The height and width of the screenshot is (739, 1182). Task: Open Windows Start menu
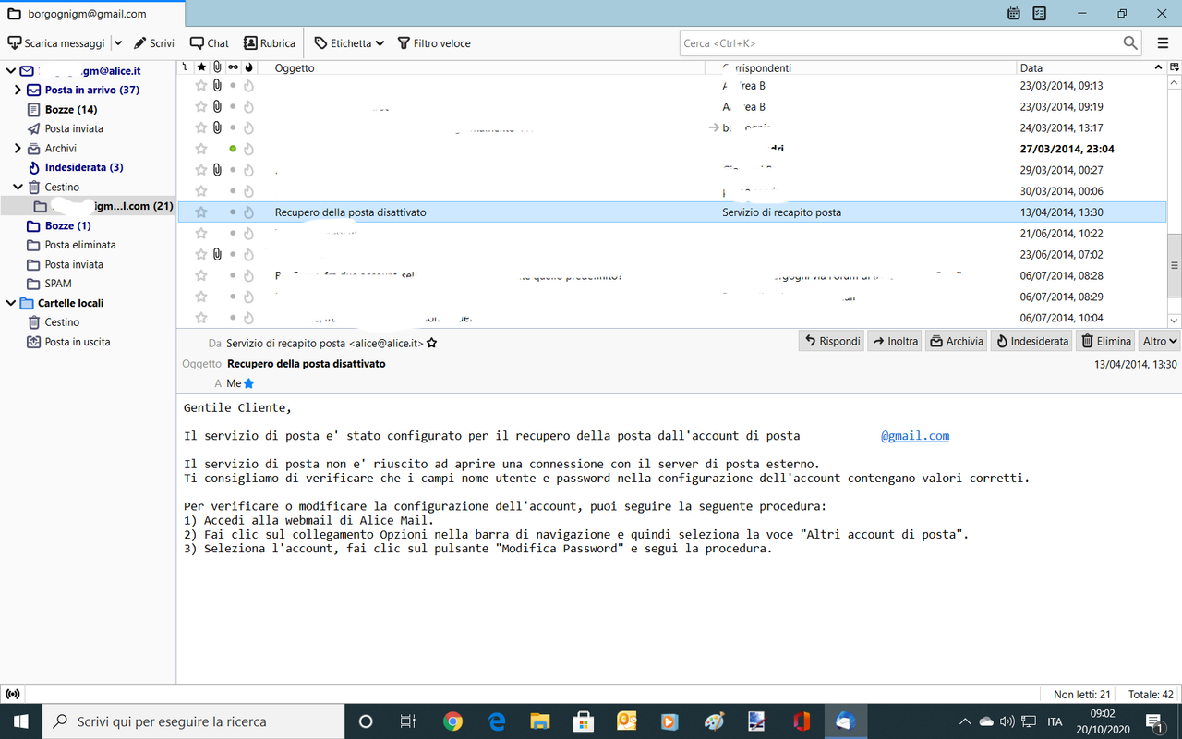[x=20, y=721]
